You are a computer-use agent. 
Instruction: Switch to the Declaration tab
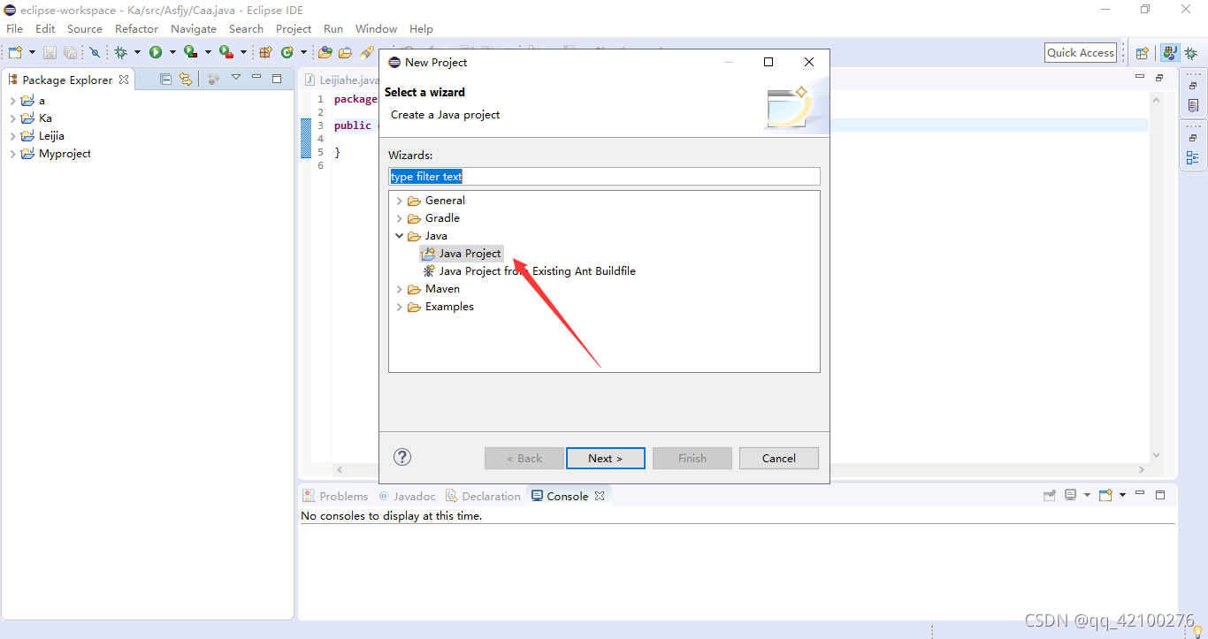click(483, 496)
